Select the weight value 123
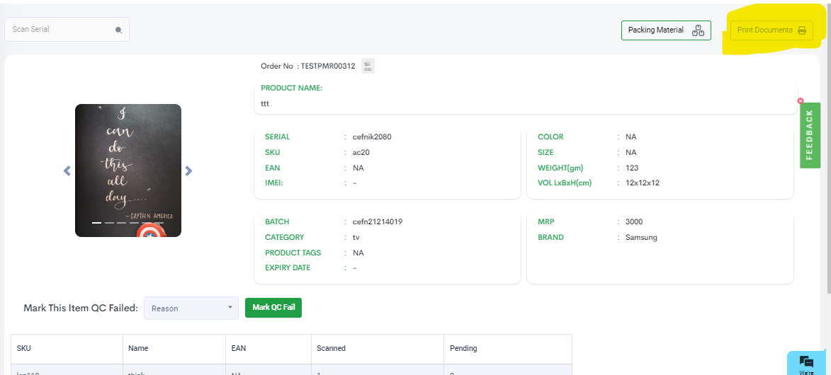 [x=632, y=168]
